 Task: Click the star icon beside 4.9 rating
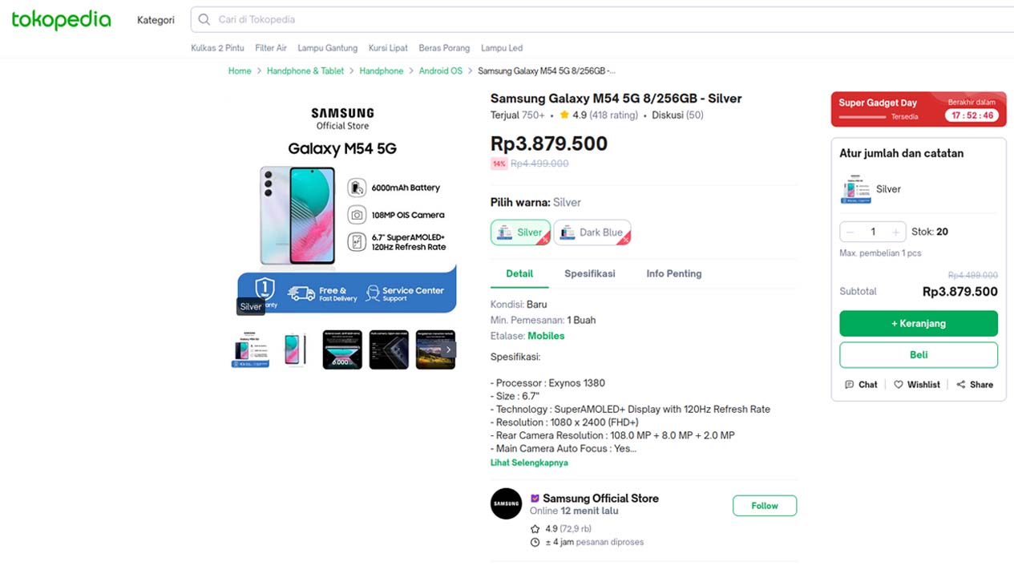564,115
